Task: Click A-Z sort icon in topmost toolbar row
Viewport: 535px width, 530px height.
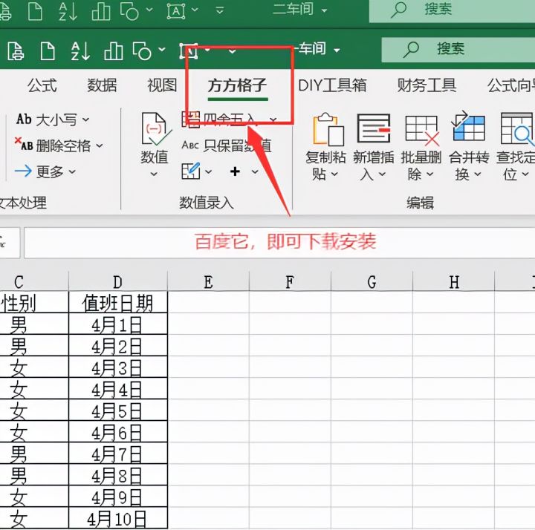Action: [x=68, y=11]
